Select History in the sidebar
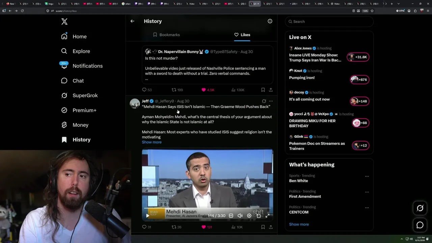 click(x=76, y=140)
